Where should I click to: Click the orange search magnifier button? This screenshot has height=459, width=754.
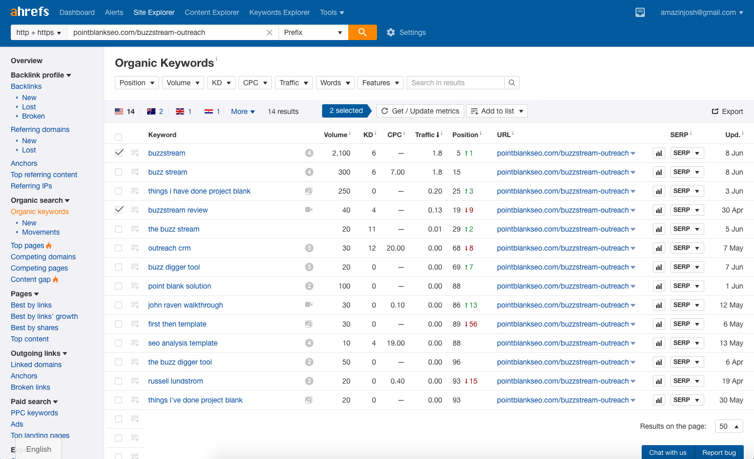pyautogui.click(x=363, y=32)
